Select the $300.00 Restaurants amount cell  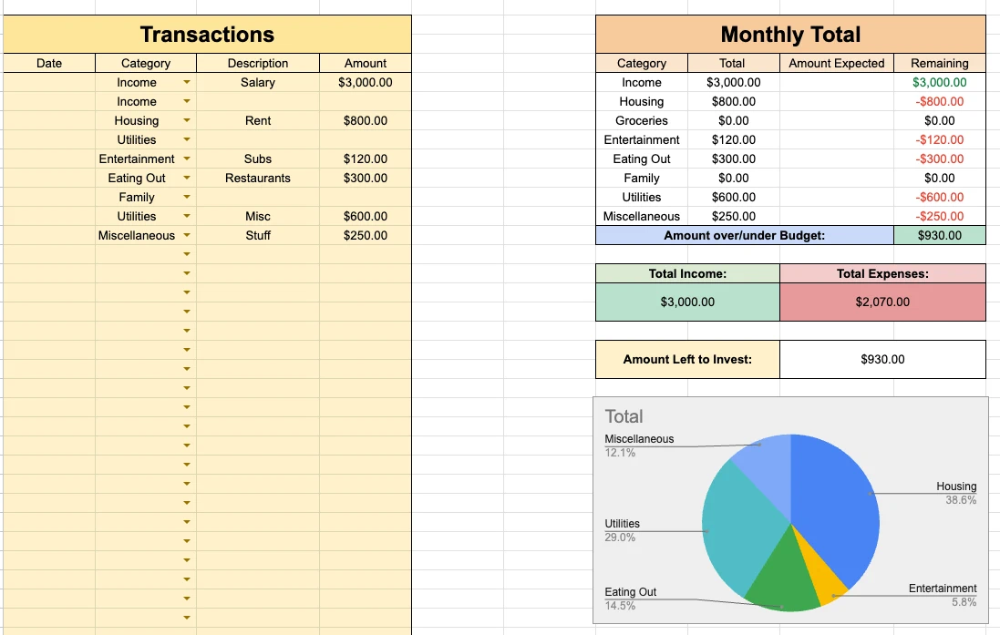click(366, 178)
